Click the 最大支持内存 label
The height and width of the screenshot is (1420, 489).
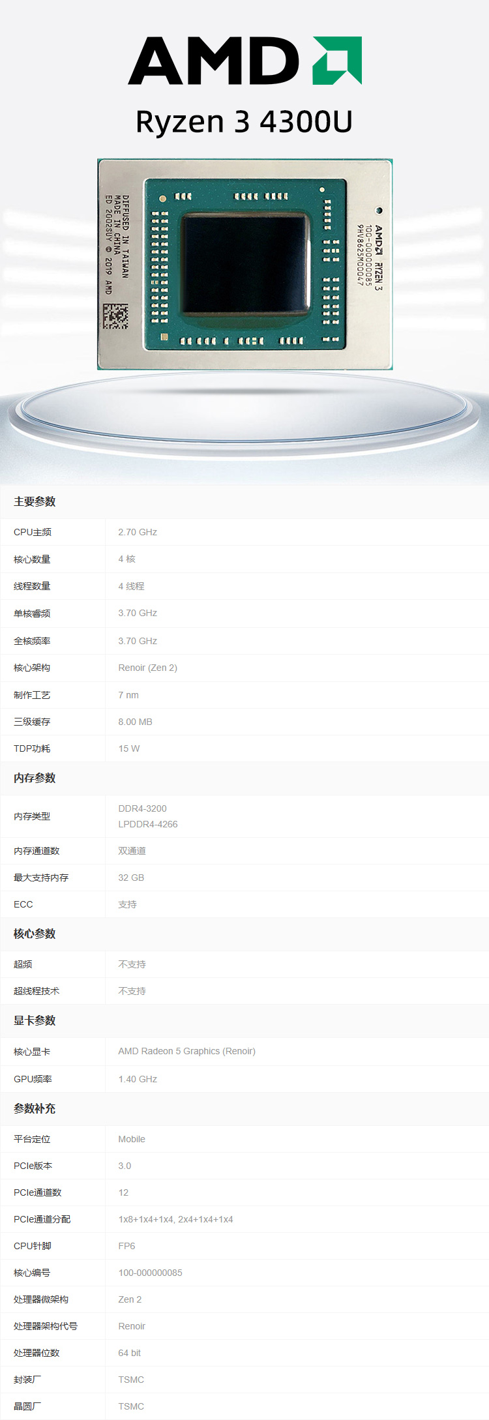point(41,878)
